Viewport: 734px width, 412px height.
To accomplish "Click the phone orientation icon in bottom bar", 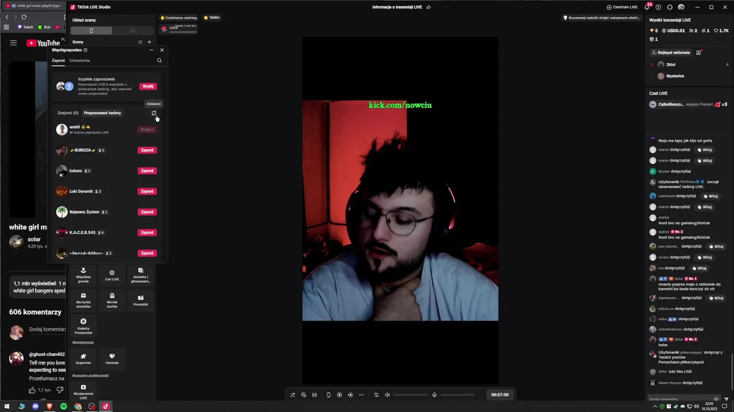I will (x=329, y=395).
